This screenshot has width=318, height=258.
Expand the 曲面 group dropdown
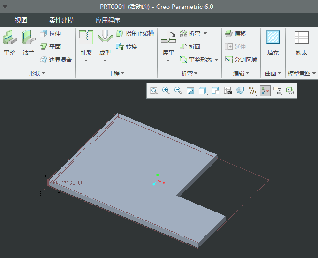coord(273,73)
